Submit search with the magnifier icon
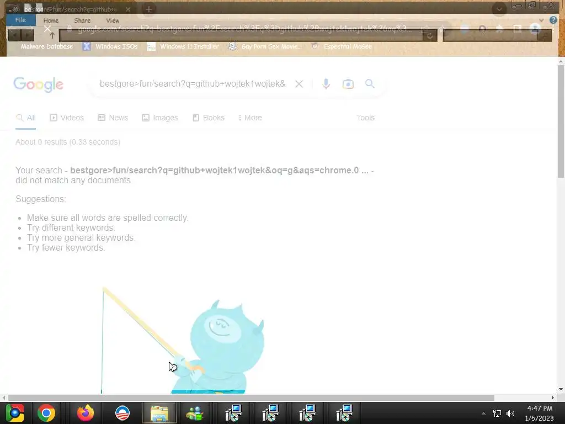 click(370, 84)
